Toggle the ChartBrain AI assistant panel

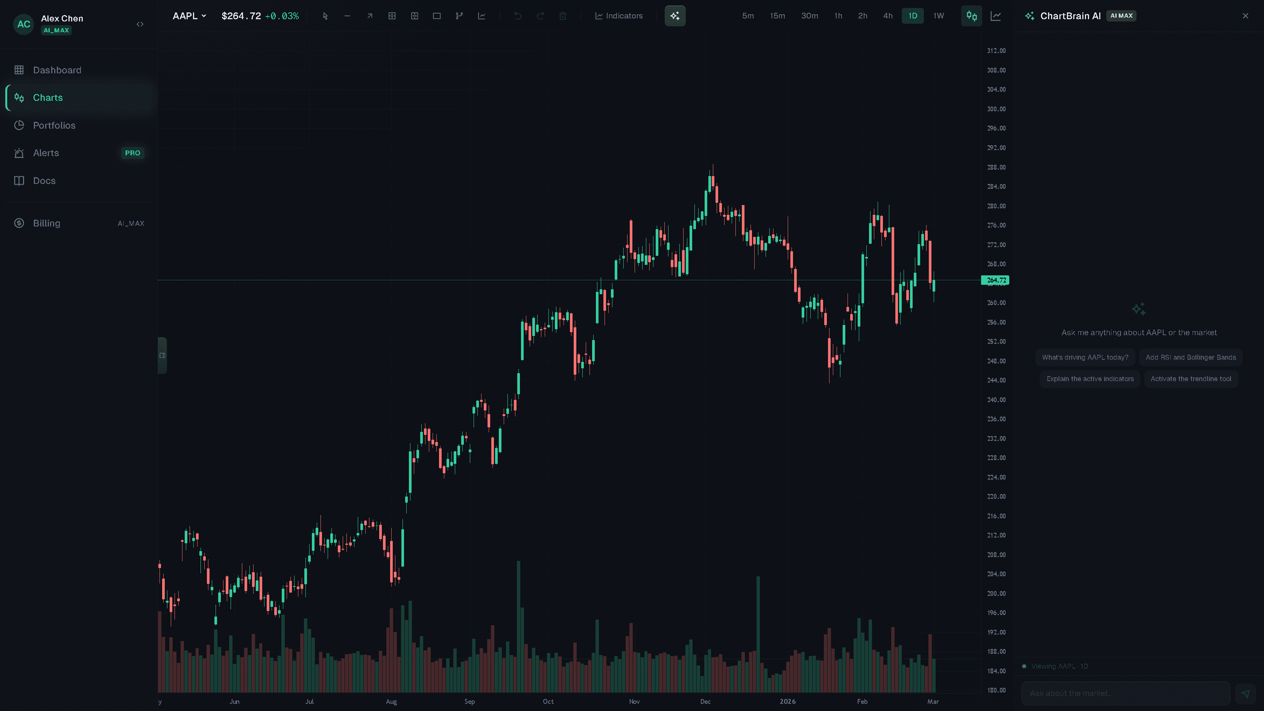675,16
